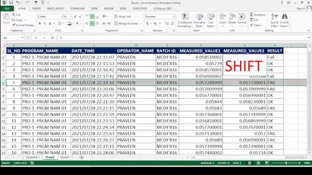Apply percent style format

[x=155, y=23]
